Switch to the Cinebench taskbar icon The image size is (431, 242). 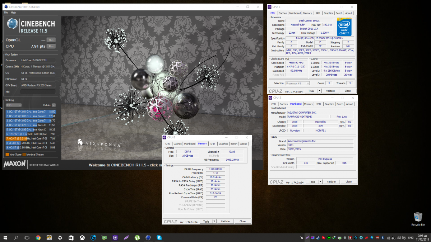148,238
